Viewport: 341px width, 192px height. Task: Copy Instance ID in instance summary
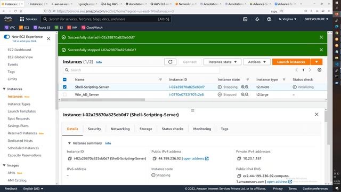(x=70, y=158)
